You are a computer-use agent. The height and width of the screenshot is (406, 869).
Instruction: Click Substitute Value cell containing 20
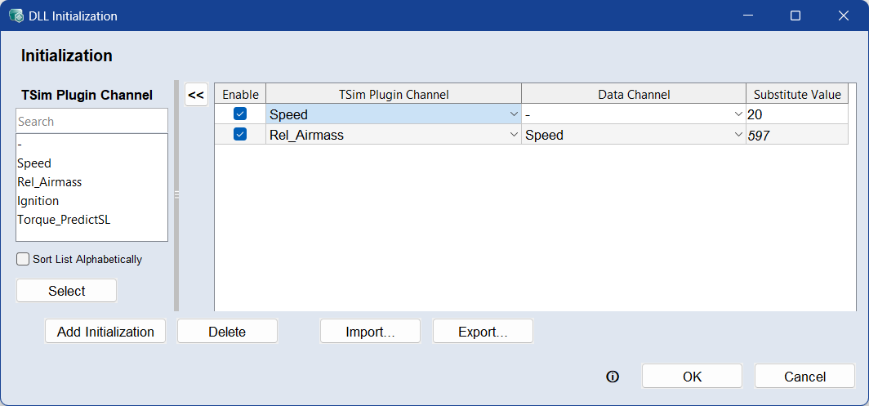pyautogui.click(x=796, y=114)
